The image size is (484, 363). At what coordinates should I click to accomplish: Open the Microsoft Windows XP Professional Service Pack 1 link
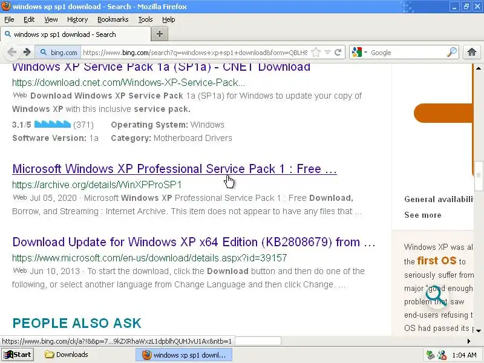click(x=174, y=169)
